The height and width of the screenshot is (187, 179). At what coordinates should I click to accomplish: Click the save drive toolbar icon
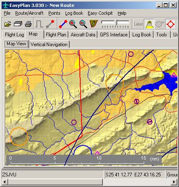(18, 24)
